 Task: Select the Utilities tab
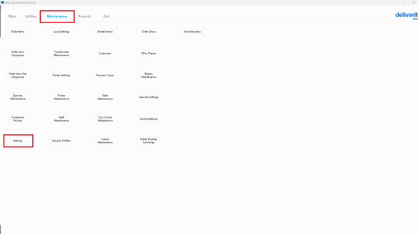click(30, 16)
